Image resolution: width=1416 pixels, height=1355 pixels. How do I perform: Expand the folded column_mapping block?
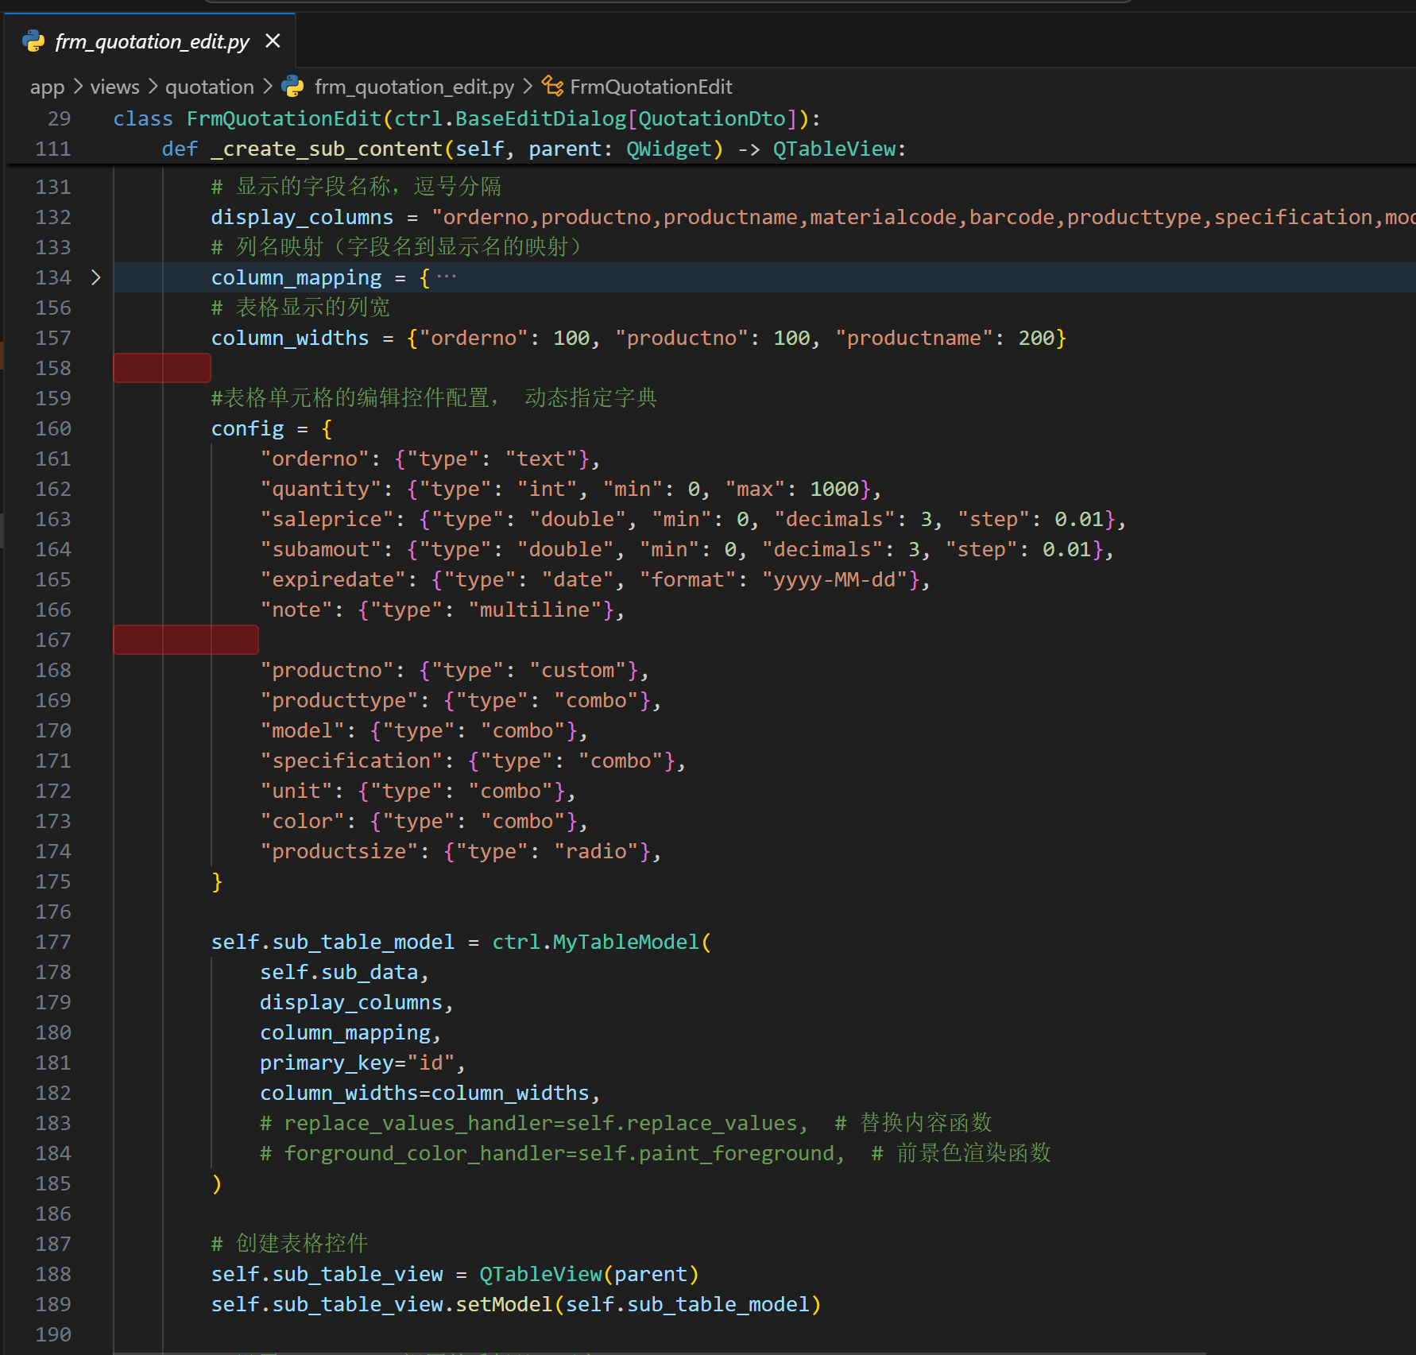coord(96,277)
